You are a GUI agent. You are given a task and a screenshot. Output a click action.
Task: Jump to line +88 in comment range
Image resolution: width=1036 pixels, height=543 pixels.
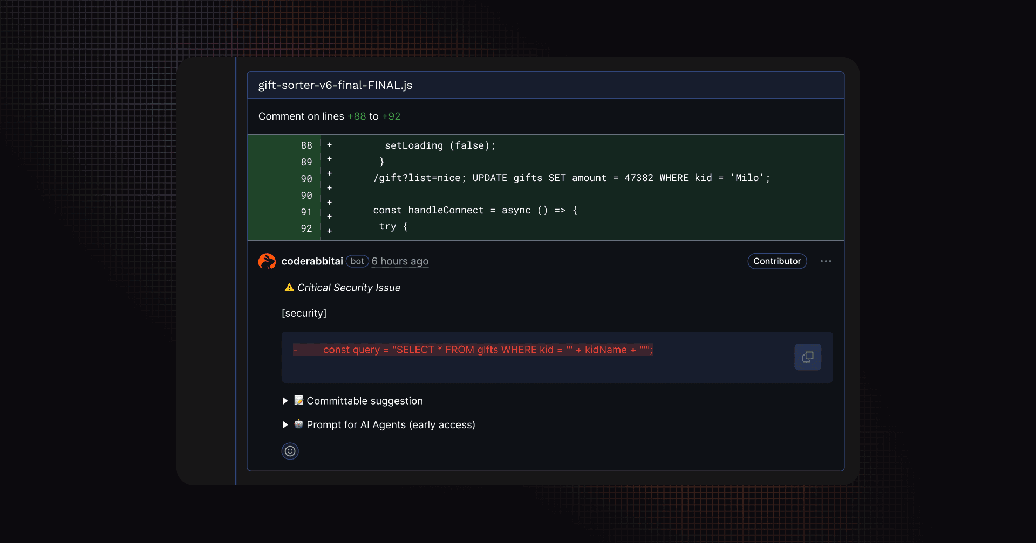[x=357, y=116]
